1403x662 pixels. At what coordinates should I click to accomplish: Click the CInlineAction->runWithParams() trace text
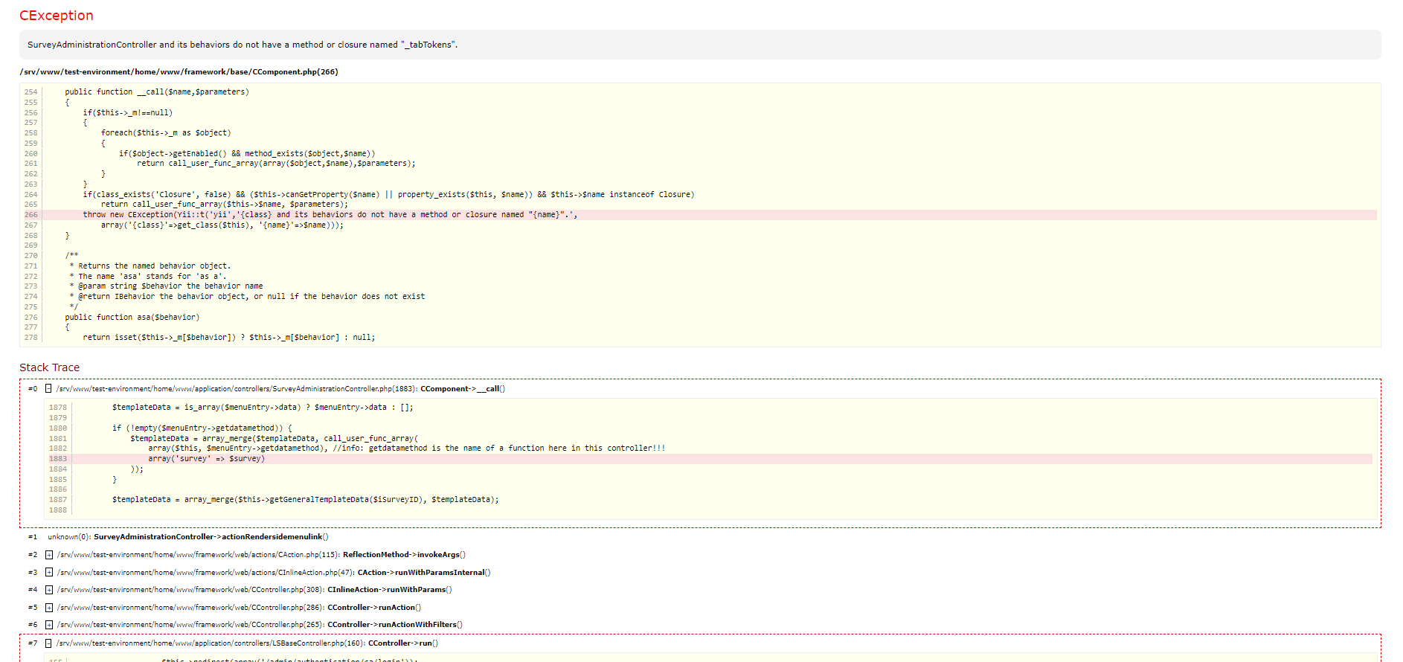pyautogui.click(x=389, y=590)
